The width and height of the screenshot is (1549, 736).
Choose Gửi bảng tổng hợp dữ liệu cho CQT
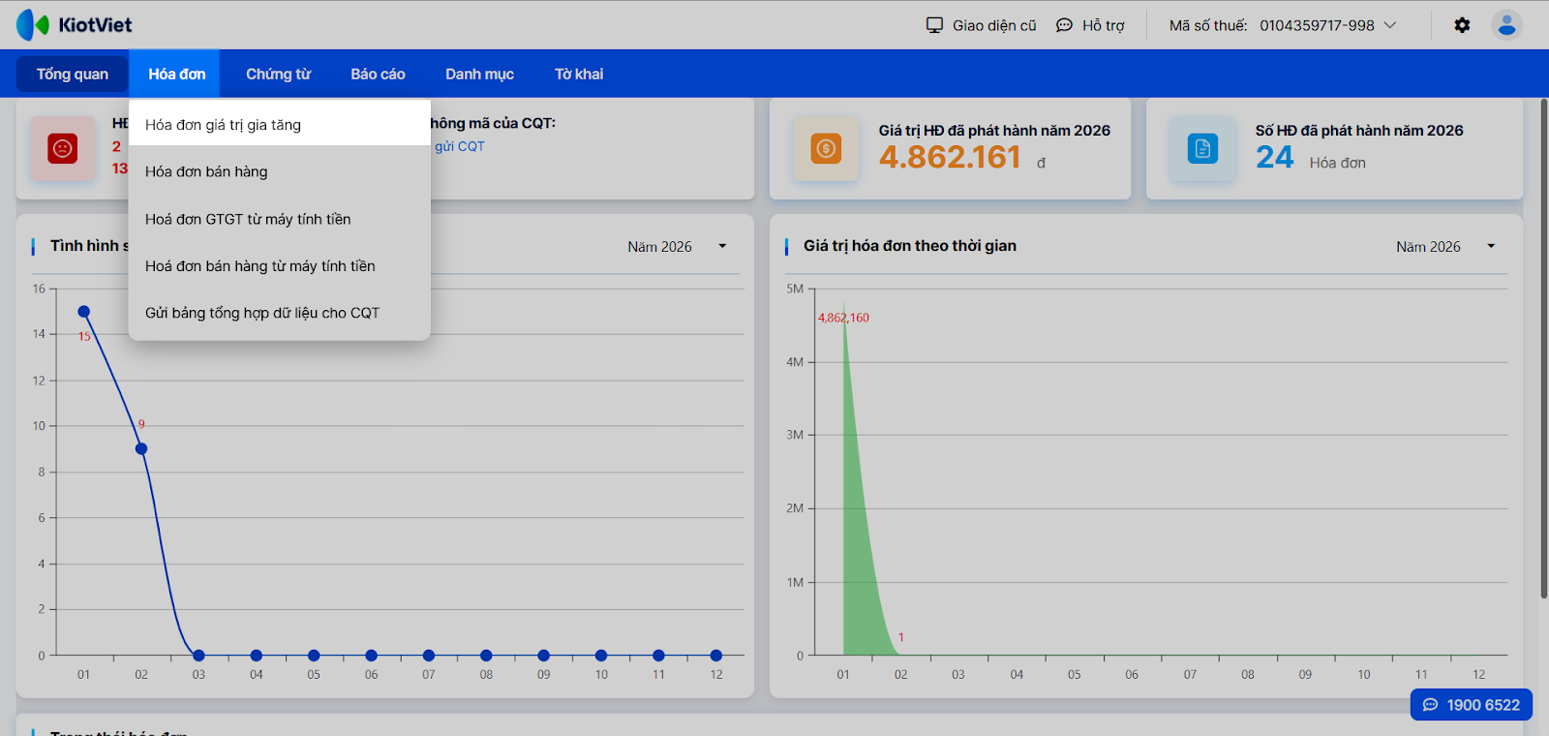[x=262, y=313]
